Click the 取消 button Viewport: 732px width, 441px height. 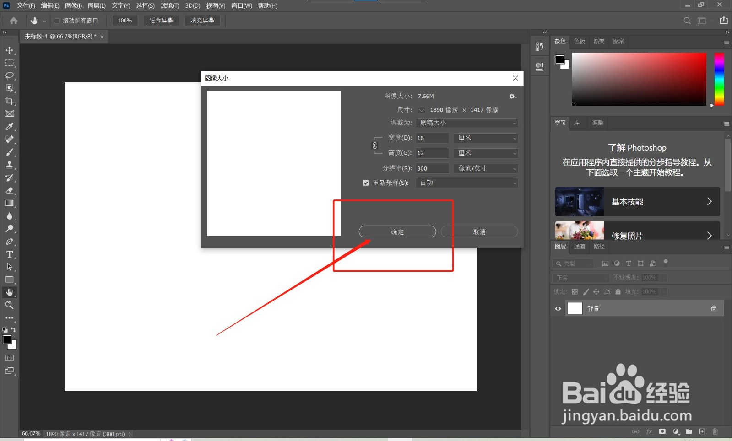click(479, 232)
